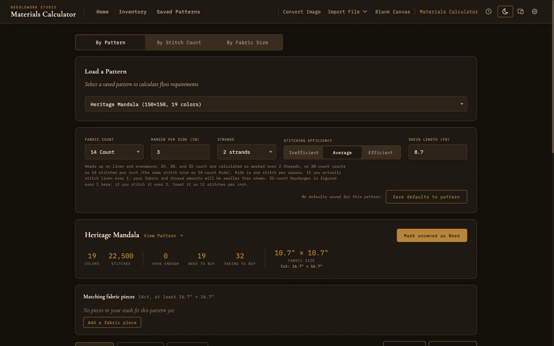Open Inventory page

[133, 12]
